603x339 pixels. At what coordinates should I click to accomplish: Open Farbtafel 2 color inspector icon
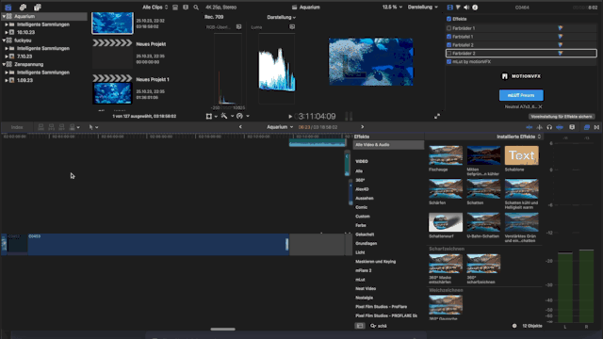pos(561,45)
